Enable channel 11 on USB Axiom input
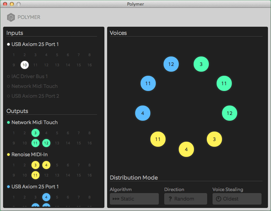 coord(35,65)
